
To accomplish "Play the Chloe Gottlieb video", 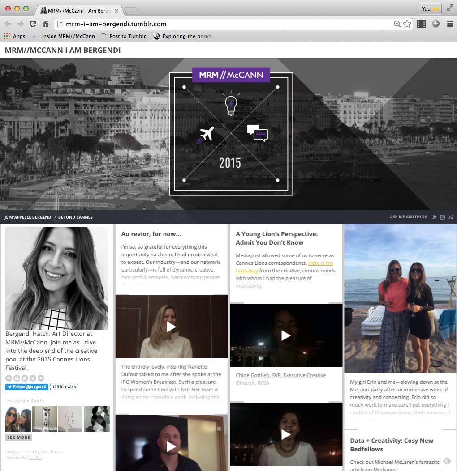I will click(x=286, y=335).
